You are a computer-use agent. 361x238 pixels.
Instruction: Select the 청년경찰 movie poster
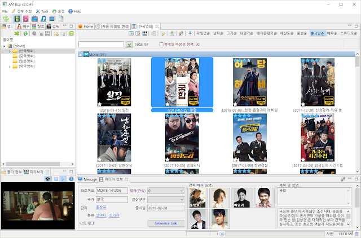coord(250,138)
